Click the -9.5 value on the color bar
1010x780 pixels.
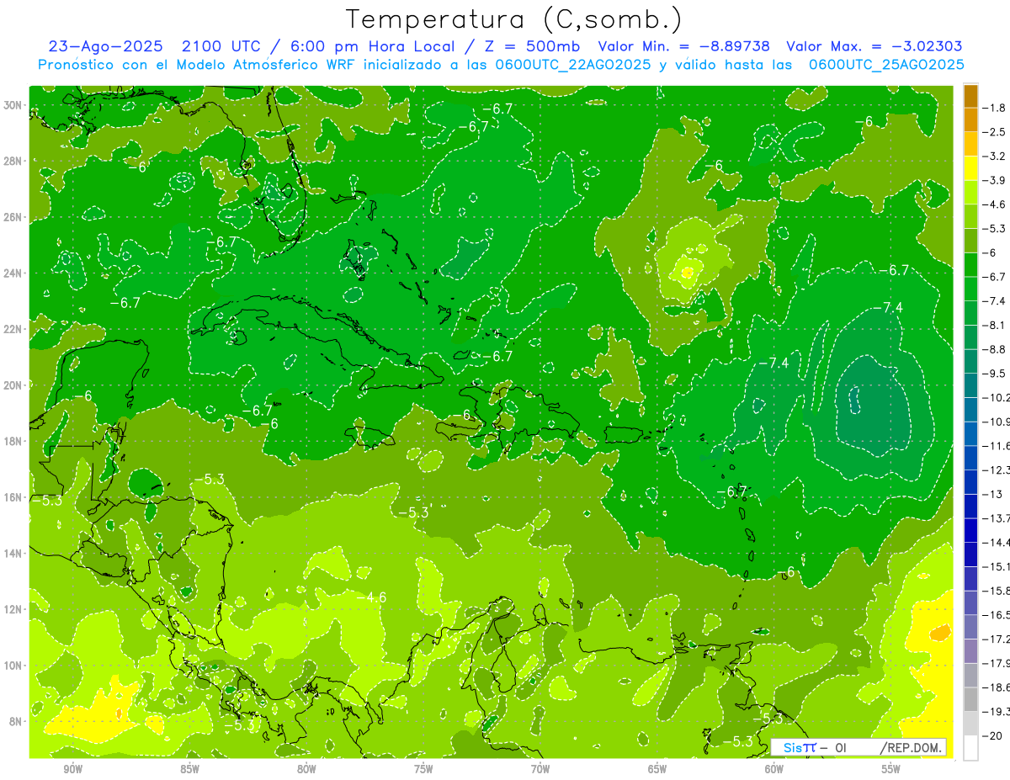(995, 374)
